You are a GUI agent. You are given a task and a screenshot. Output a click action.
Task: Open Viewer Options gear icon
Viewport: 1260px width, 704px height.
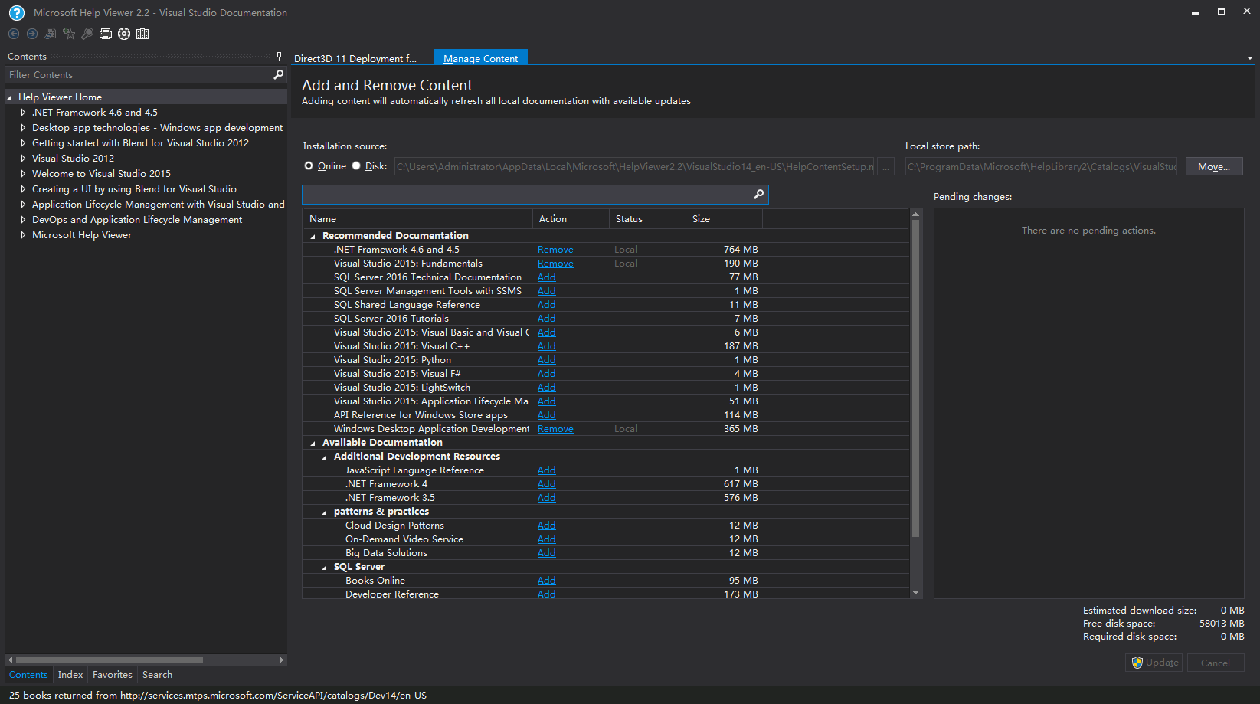point(124,34)
